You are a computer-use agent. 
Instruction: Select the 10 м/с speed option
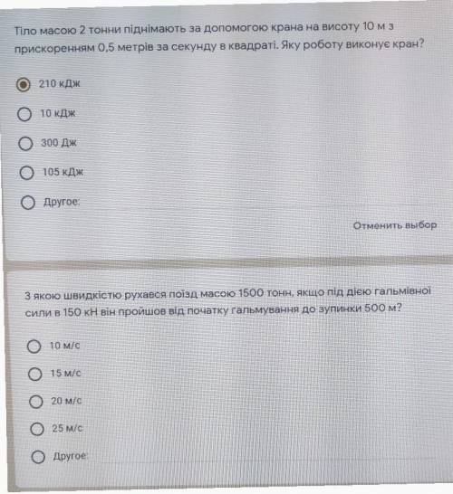click(34, 347)
